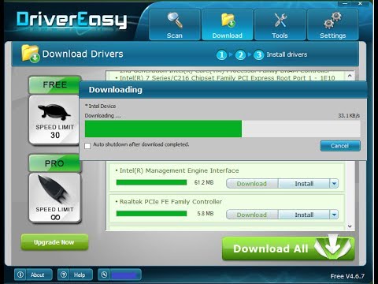
Task: Click the Tools wrench and screwdriver icon
Action: click(280, 20)
